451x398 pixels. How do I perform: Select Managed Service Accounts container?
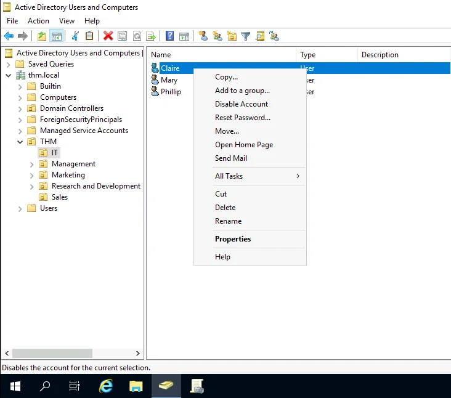point(84,131)
